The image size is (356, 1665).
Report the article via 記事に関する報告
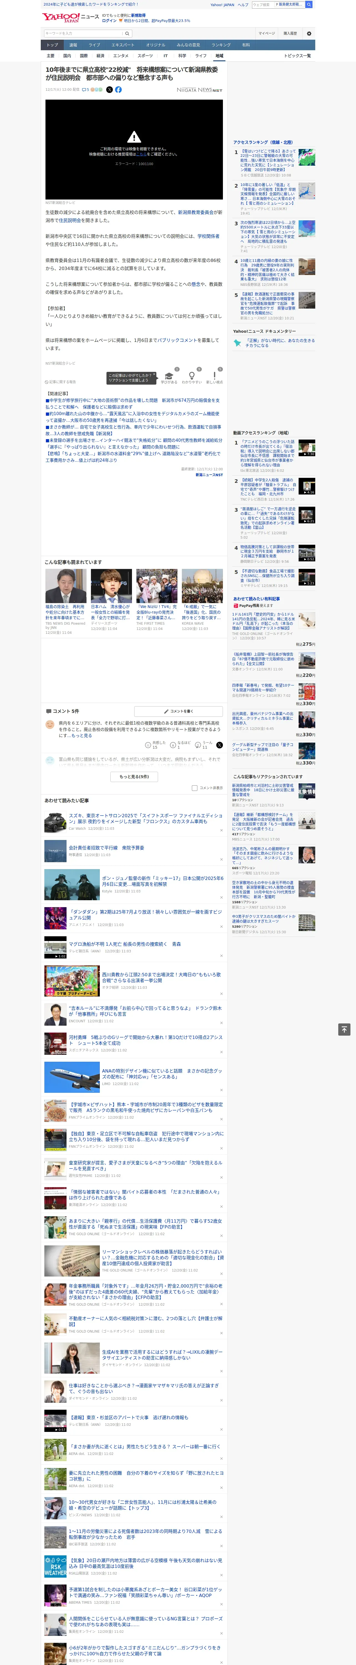(x=61, y=382)
